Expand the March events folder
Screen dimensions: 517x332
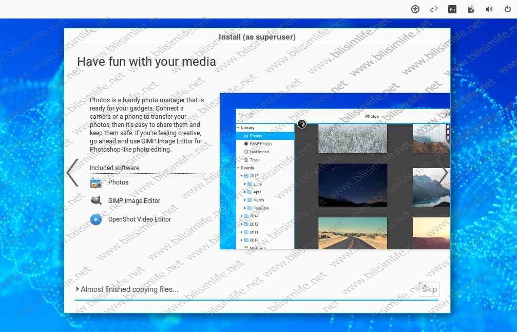coord(245,200)
